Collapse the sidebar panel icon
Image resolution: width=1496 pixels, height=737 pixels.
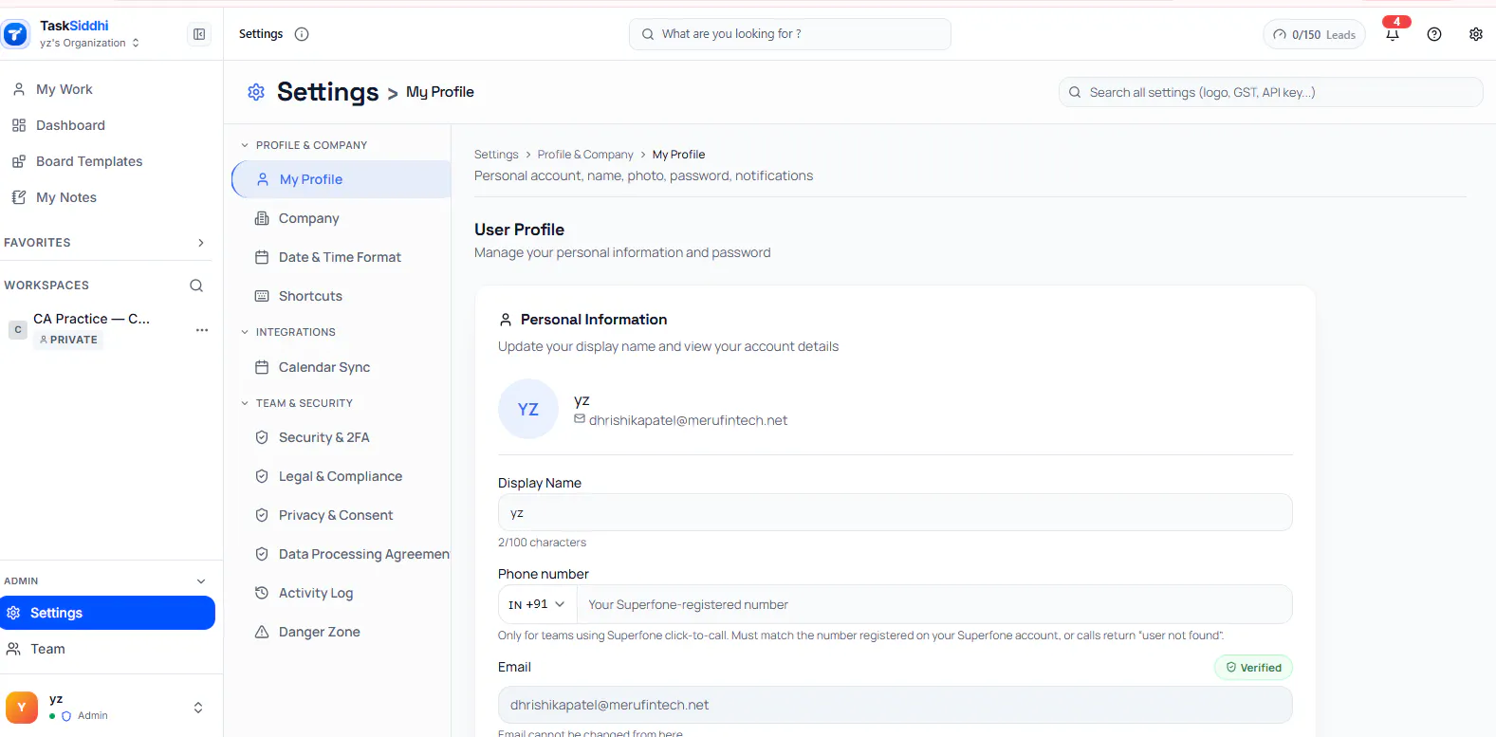pos(199,34)
